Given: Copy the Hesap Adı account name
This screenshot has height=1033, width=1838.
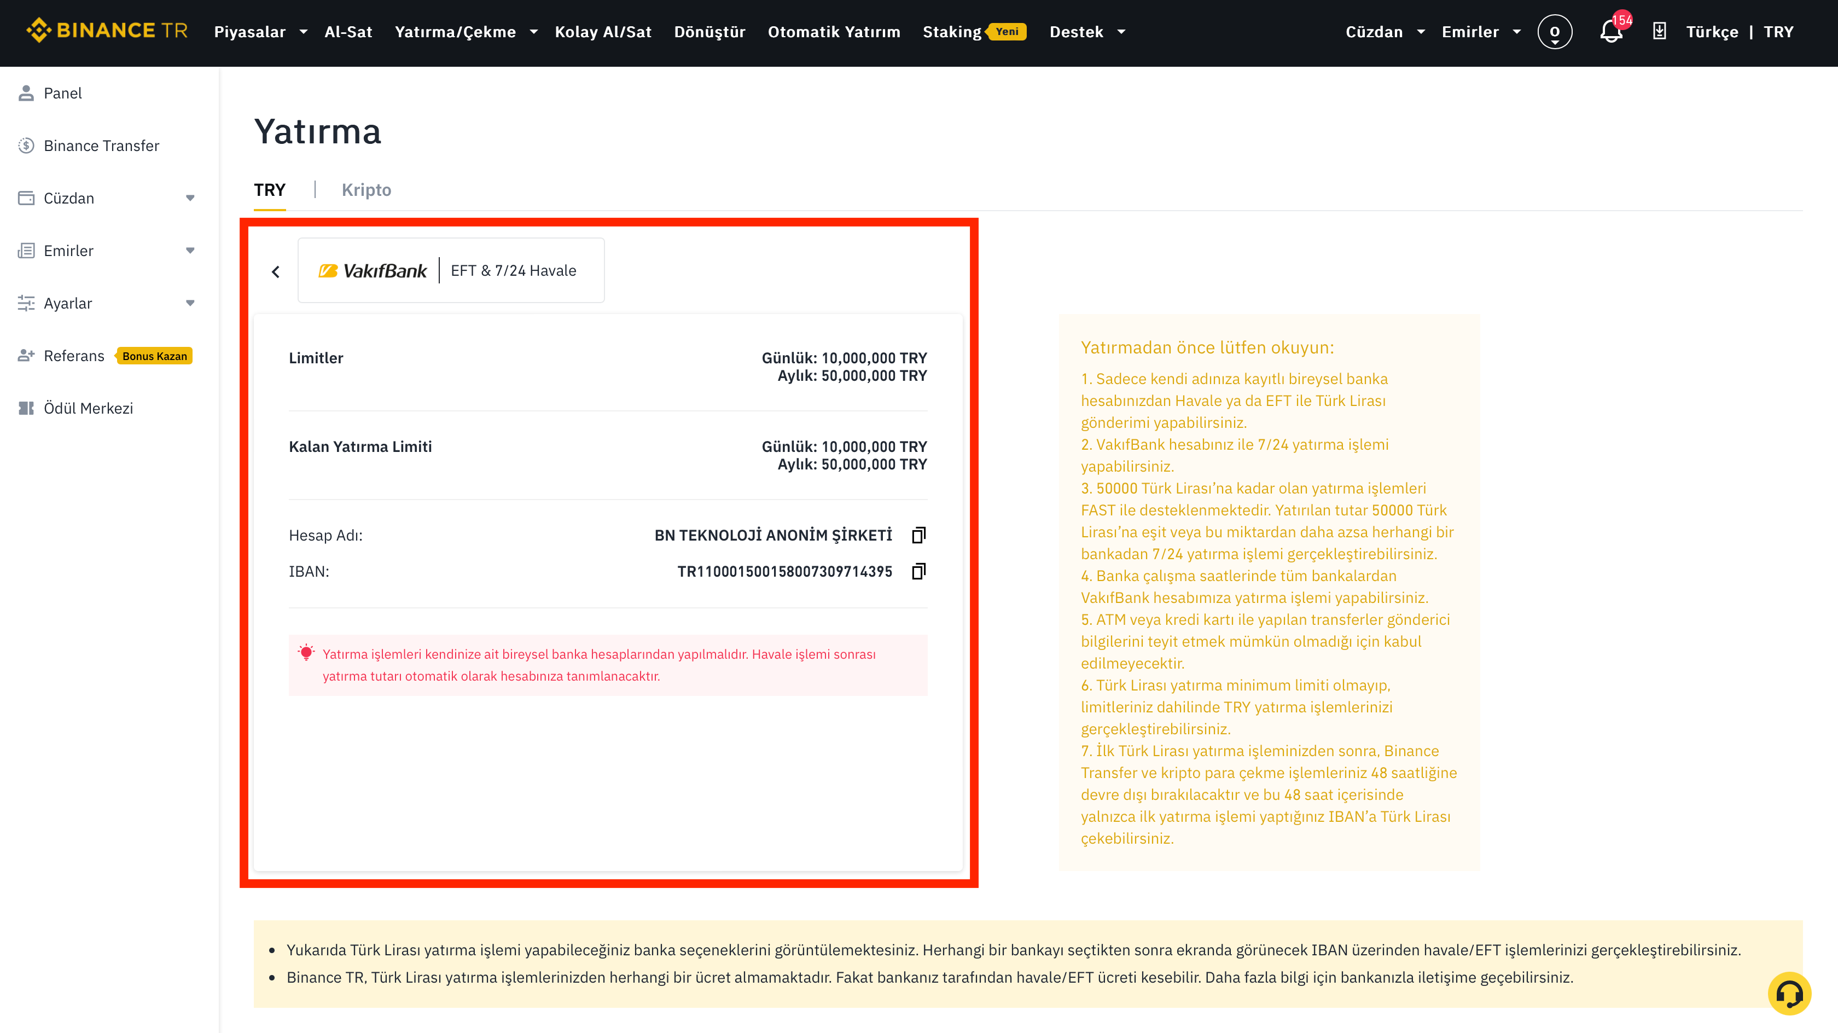Looking at the screenshot, I should coord(918,535).
